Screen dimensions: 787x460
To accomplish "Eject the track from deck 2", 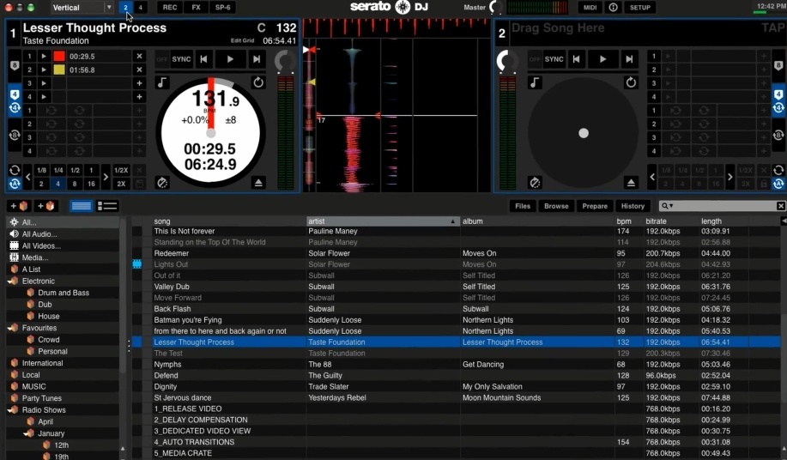I will pos(631,183).
